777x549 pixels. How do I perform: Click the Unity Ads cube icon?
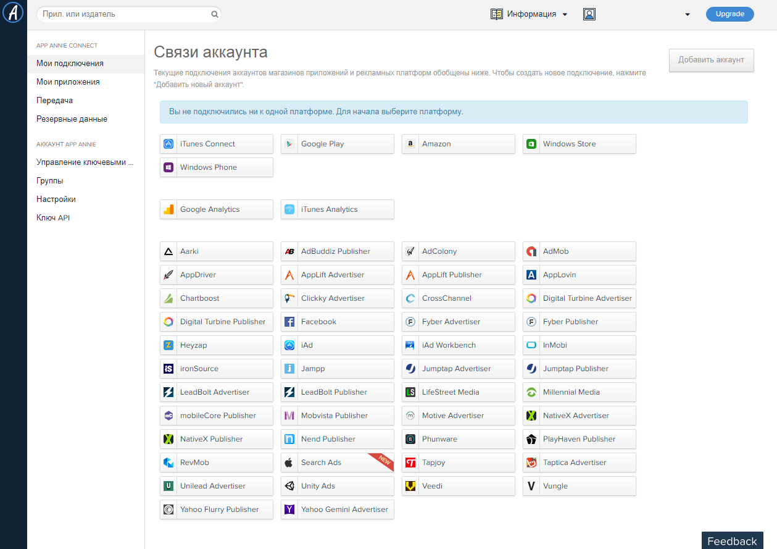[289, 486]
